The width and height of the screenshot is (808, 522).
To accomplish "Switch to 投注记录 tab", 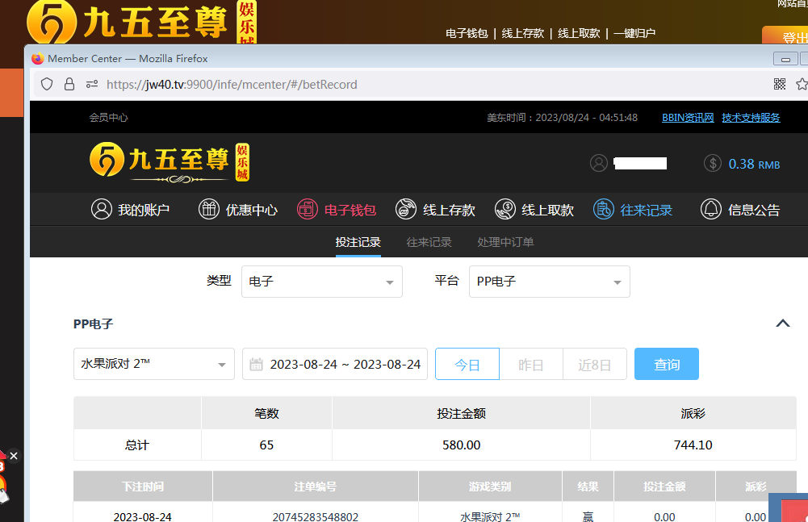I will pyautogui.click(x=358, y=242).
